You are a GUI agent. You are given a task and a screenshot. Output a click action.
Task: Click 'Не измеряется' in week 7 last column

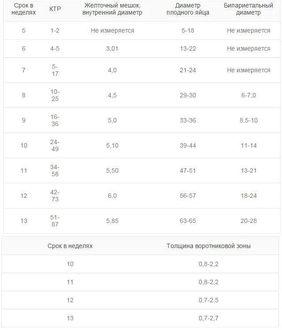click(x=249, y=70)
